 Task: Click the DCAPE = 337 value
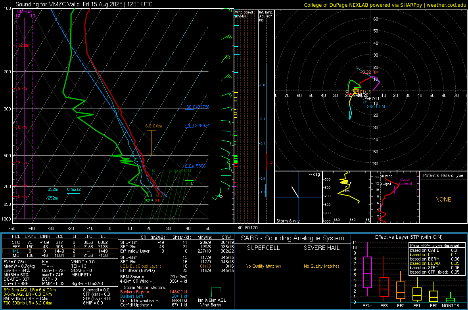(x=16, y=279)
